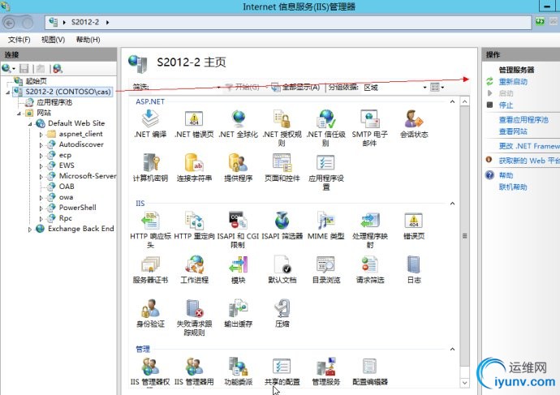Viewport: 560px width, 395px height.
Task: Open the 帮助(H) menu
Action: [x=88, y=40]
